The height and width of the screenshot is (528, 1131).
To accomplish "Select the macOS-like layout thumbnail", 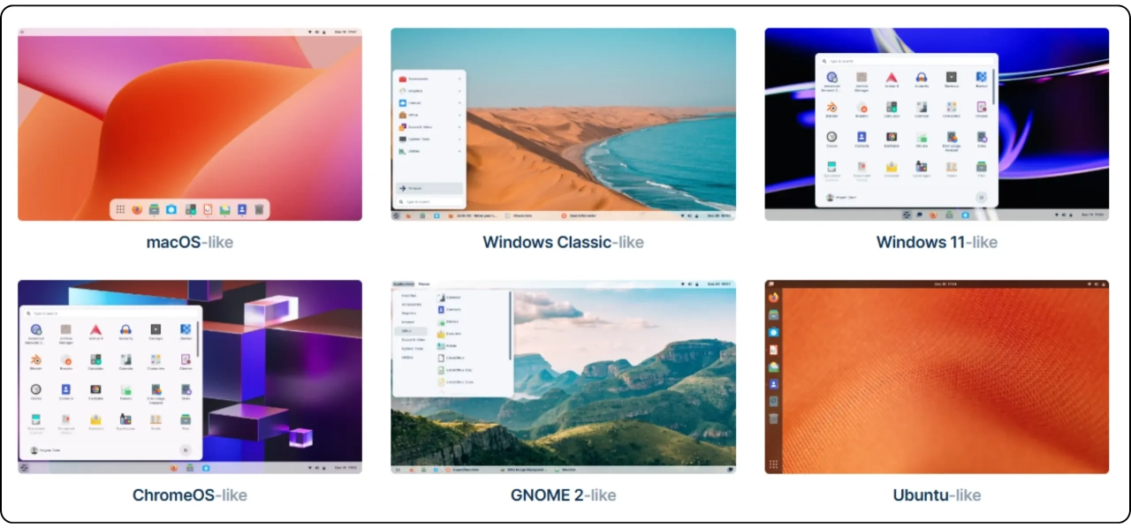I will tap(190, 124).
